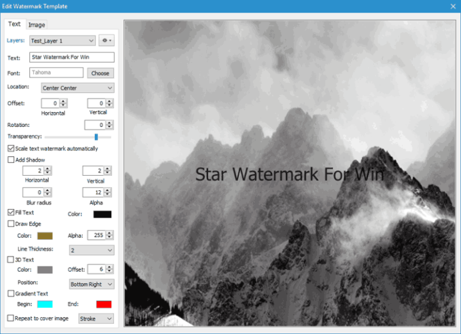
Task: Click the Font field showing Tahoma
Action: (56, 72)
